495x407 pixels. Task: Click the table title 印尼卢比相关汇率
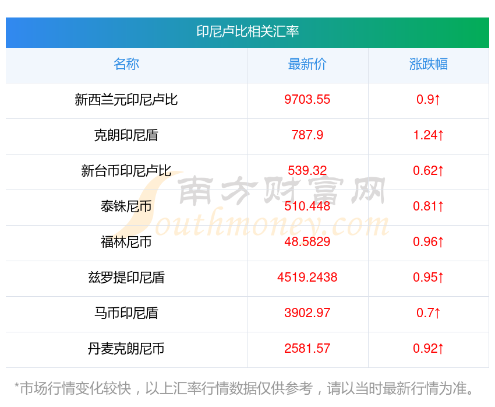click(248, 31)
